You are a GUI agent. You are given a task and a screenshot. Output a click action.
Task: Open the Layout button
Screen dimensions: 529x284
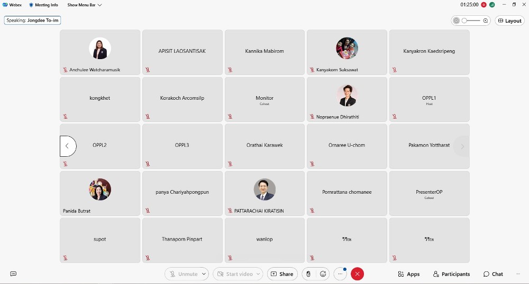click(x=509, y=21)
